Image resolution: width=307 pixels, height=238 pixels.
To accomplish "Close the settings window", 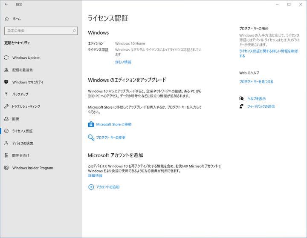I will 301,4.
